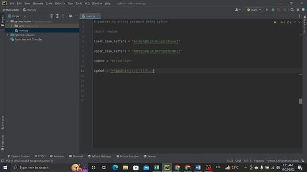The image size is (307, 172).
Task: Click Select Opened File target icon in Project panel
Action: [x=51, y=16]
